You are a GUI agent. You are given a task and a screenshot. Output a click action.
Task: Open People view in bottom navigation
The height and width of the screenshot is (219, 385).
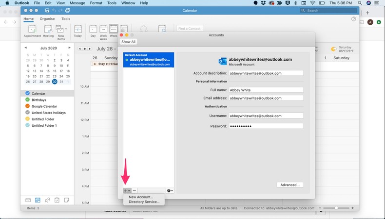click(x=47, y=200)
